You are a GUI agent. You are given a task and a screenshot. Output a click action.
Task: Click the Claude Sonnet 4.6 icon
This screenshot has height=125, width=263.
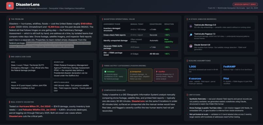[191, 46]
